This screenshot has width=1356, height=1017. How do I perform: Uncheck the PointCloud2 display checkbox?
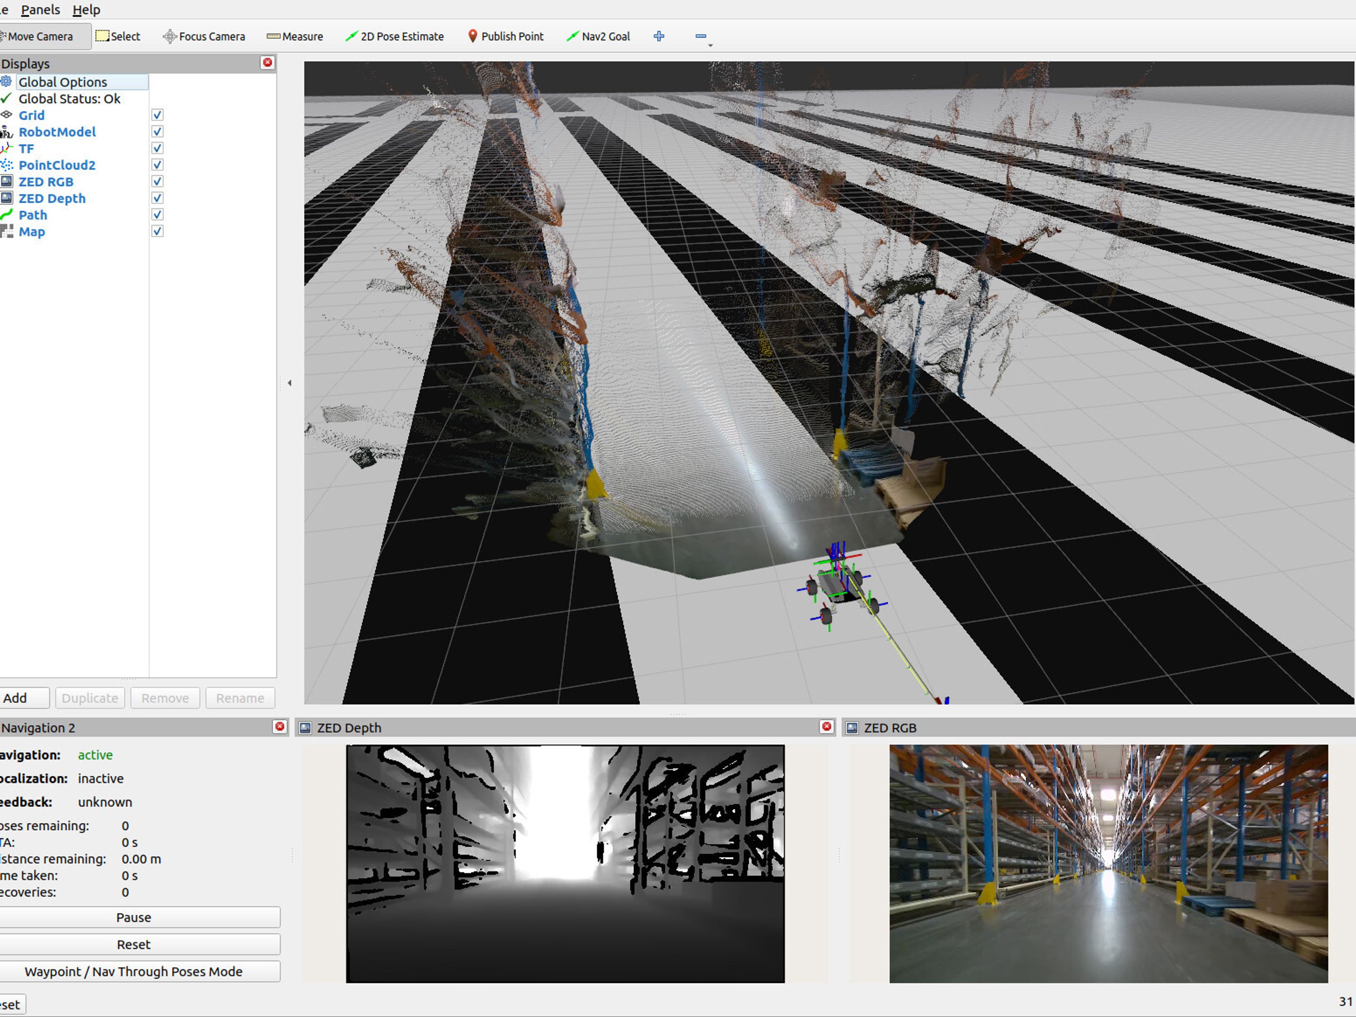tap(158, 165)
